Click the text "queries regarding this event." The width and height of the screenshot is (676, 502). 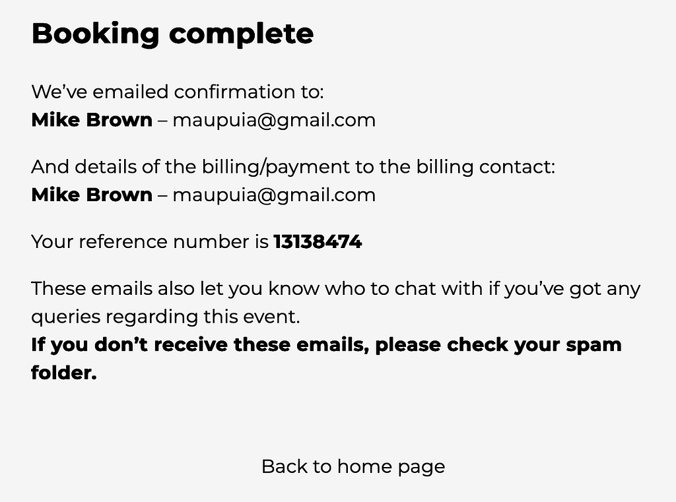[x=166, y=317]
